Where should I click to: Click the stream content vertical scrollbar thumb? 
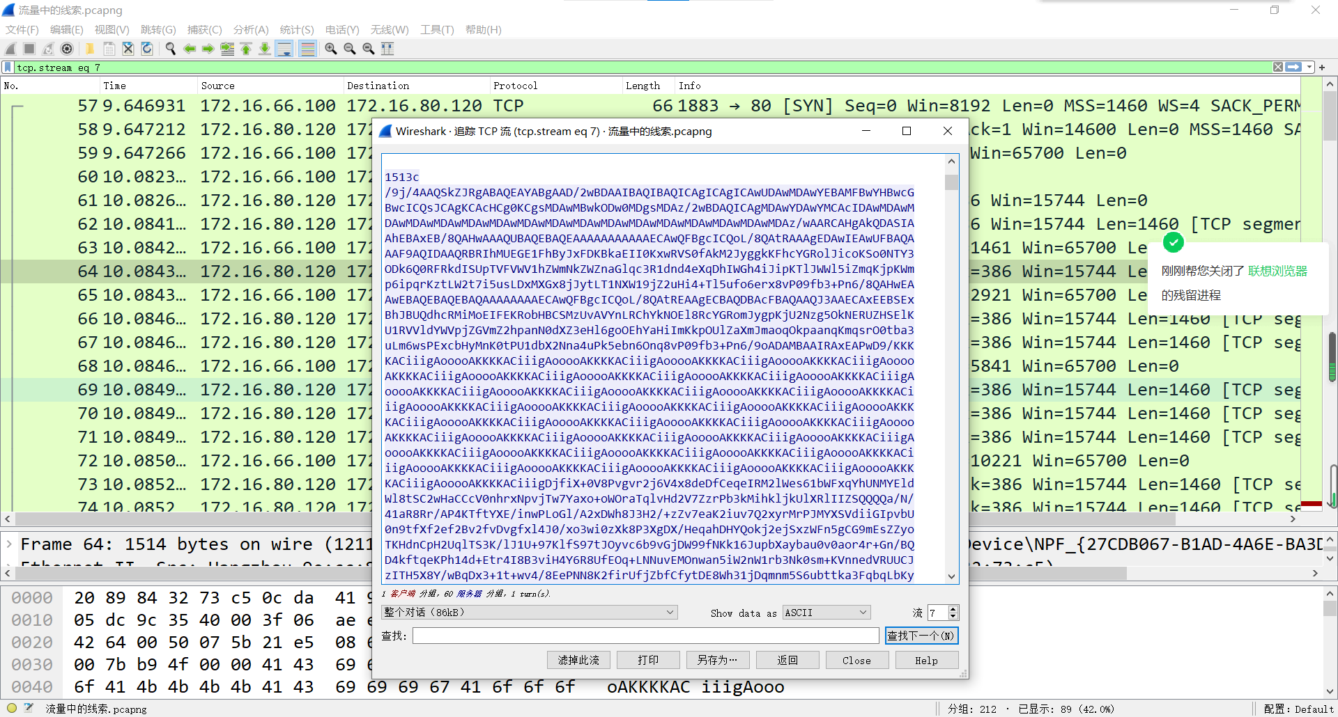[x=951, y=182]
